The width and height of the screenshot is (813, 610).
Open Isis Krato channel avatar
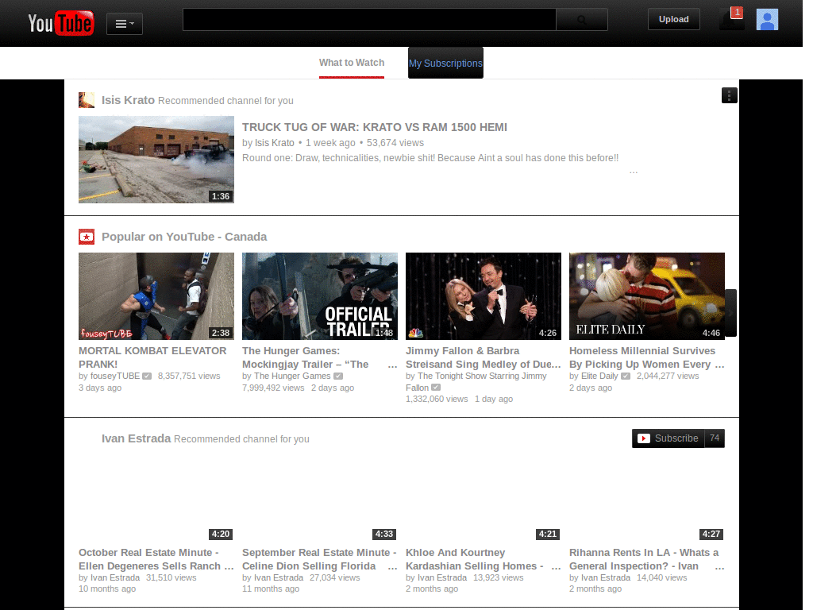tap(87, 100)
